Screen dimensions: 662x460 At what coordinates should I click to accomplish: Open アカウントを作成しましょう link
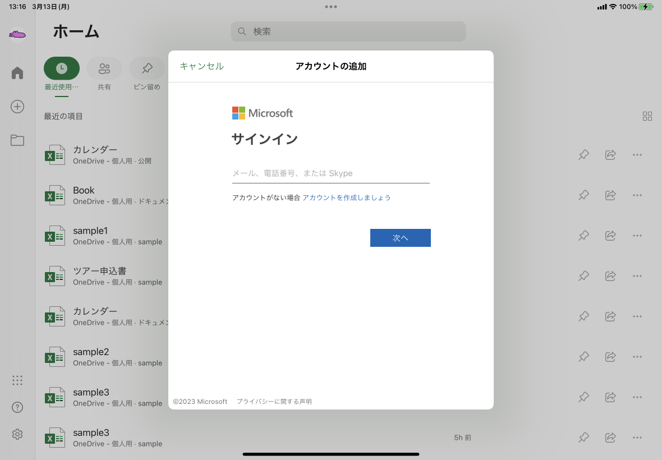click(x=347, y=197)
